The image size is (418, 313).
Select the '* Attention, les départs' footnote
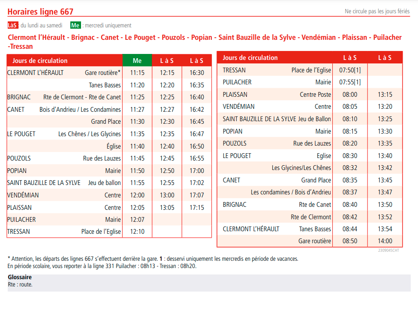tap(153, 259)
